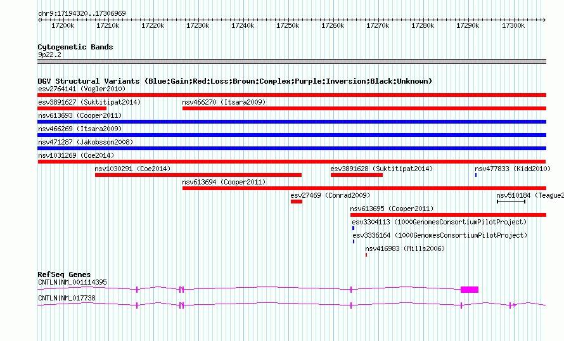
Task: Open CNTLN|NM_001114395 transcript label
Action: (72, 282)
